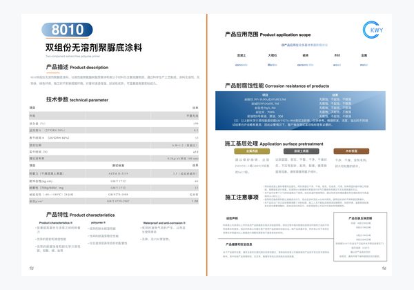Screen dimensions: 414x290
Task: Click the 'wood' application label
Action: pos(337,65)
